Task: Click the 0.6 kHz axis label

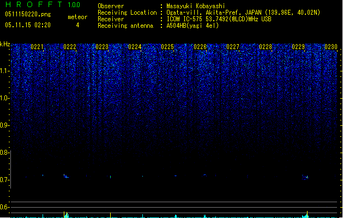Action: 4,207
